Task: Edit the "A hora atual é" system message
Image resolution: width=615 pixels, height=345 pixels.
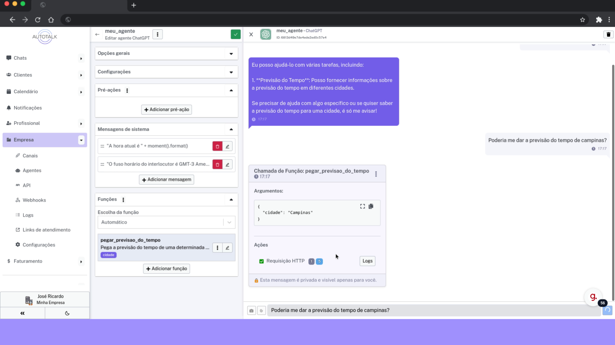Action: (x=227, y=146)
